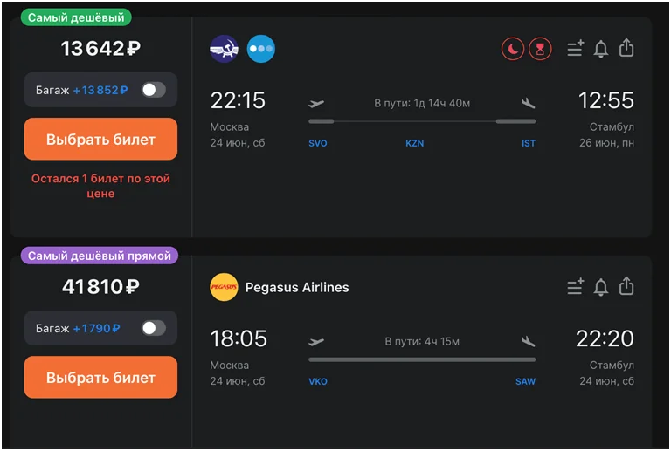The width and height of the screenshot is (671, 451).
Task: Subscribe to price alerts for the cheapest ticket
Action: [601, 49]
